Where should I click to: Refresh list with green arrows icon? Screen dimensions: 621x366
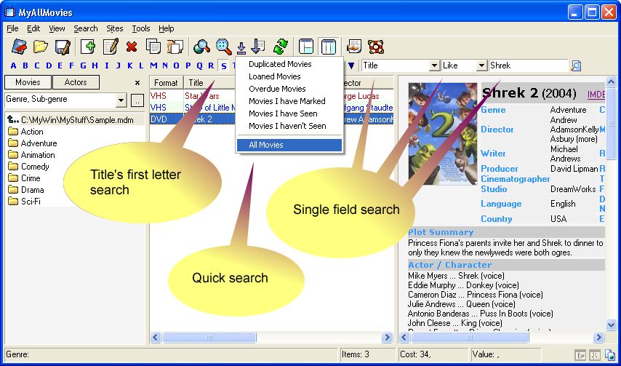[x=281, y=47]
